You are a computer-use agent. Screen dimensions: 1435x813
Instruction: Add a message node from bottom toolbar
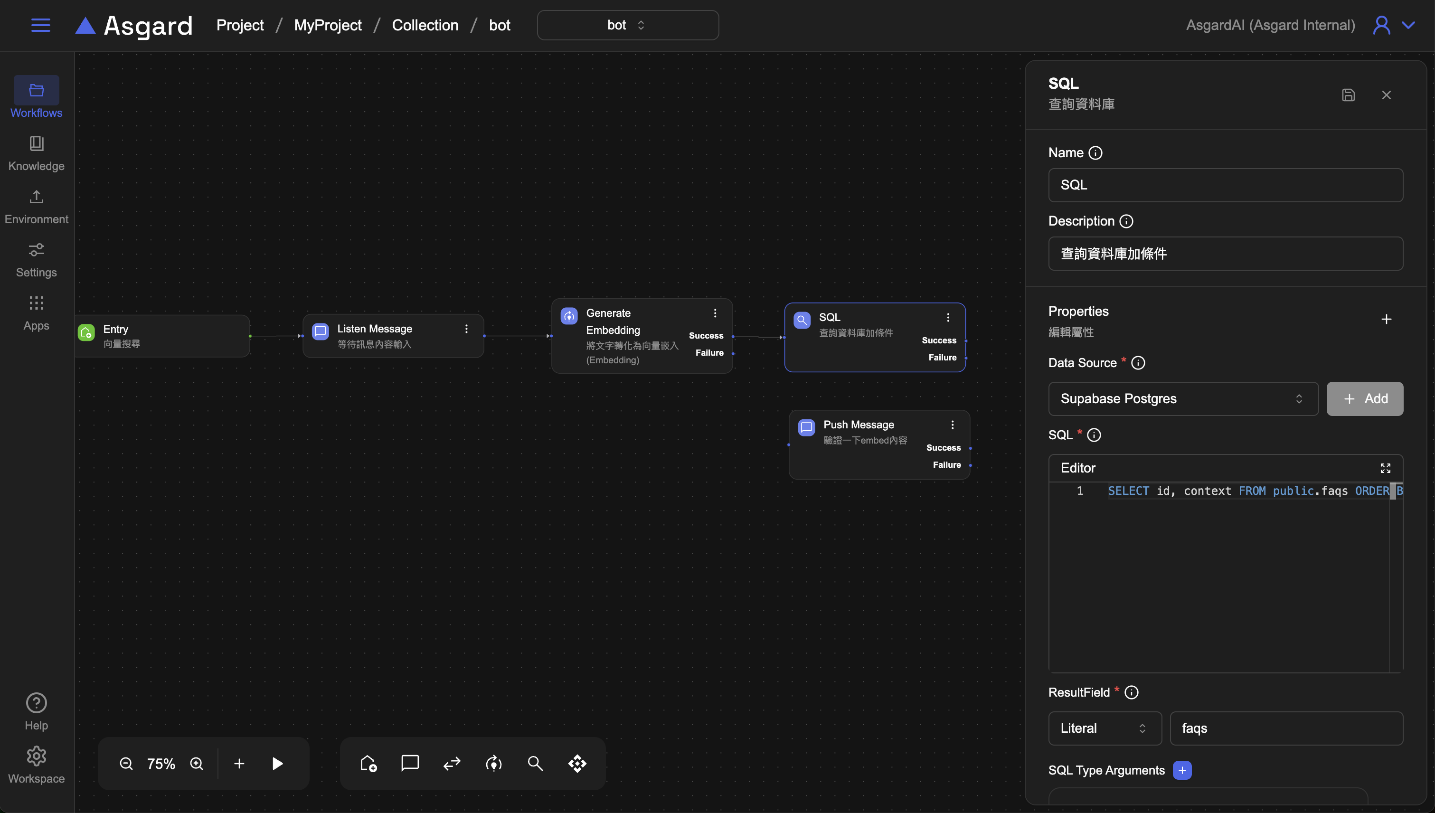pyautogui.click(x=410, y=763)
